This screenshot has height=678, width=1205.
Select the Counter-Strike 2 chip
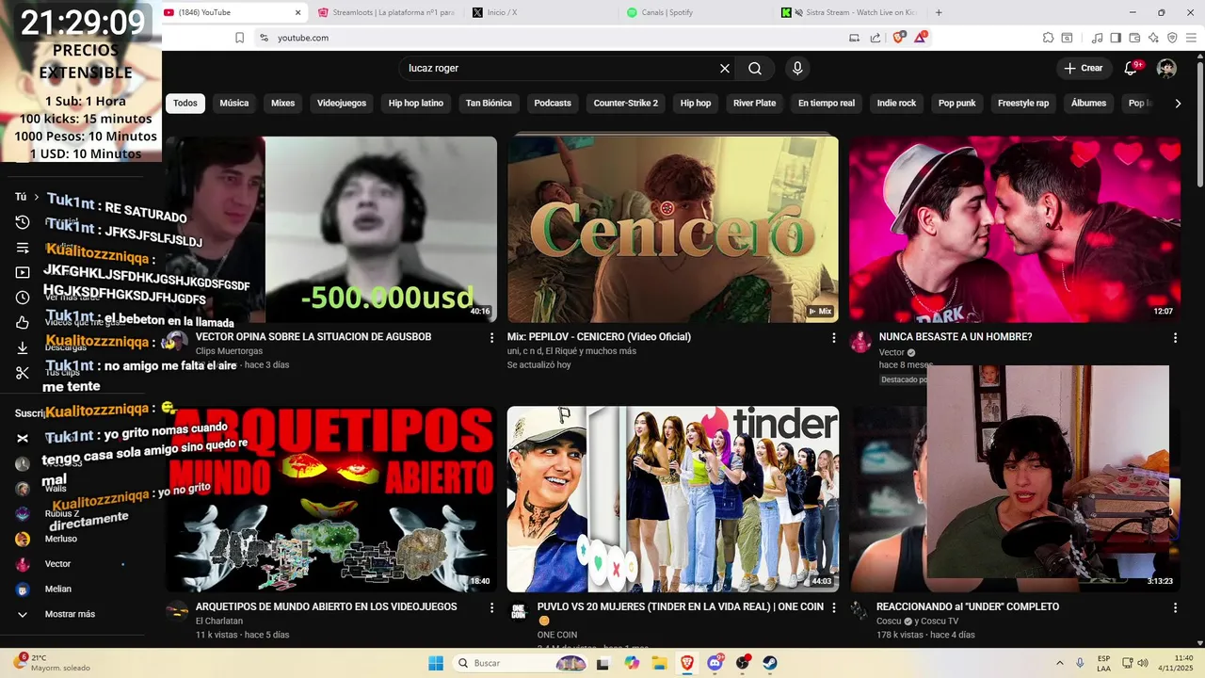pyautogui.click(x=626, y=104)
